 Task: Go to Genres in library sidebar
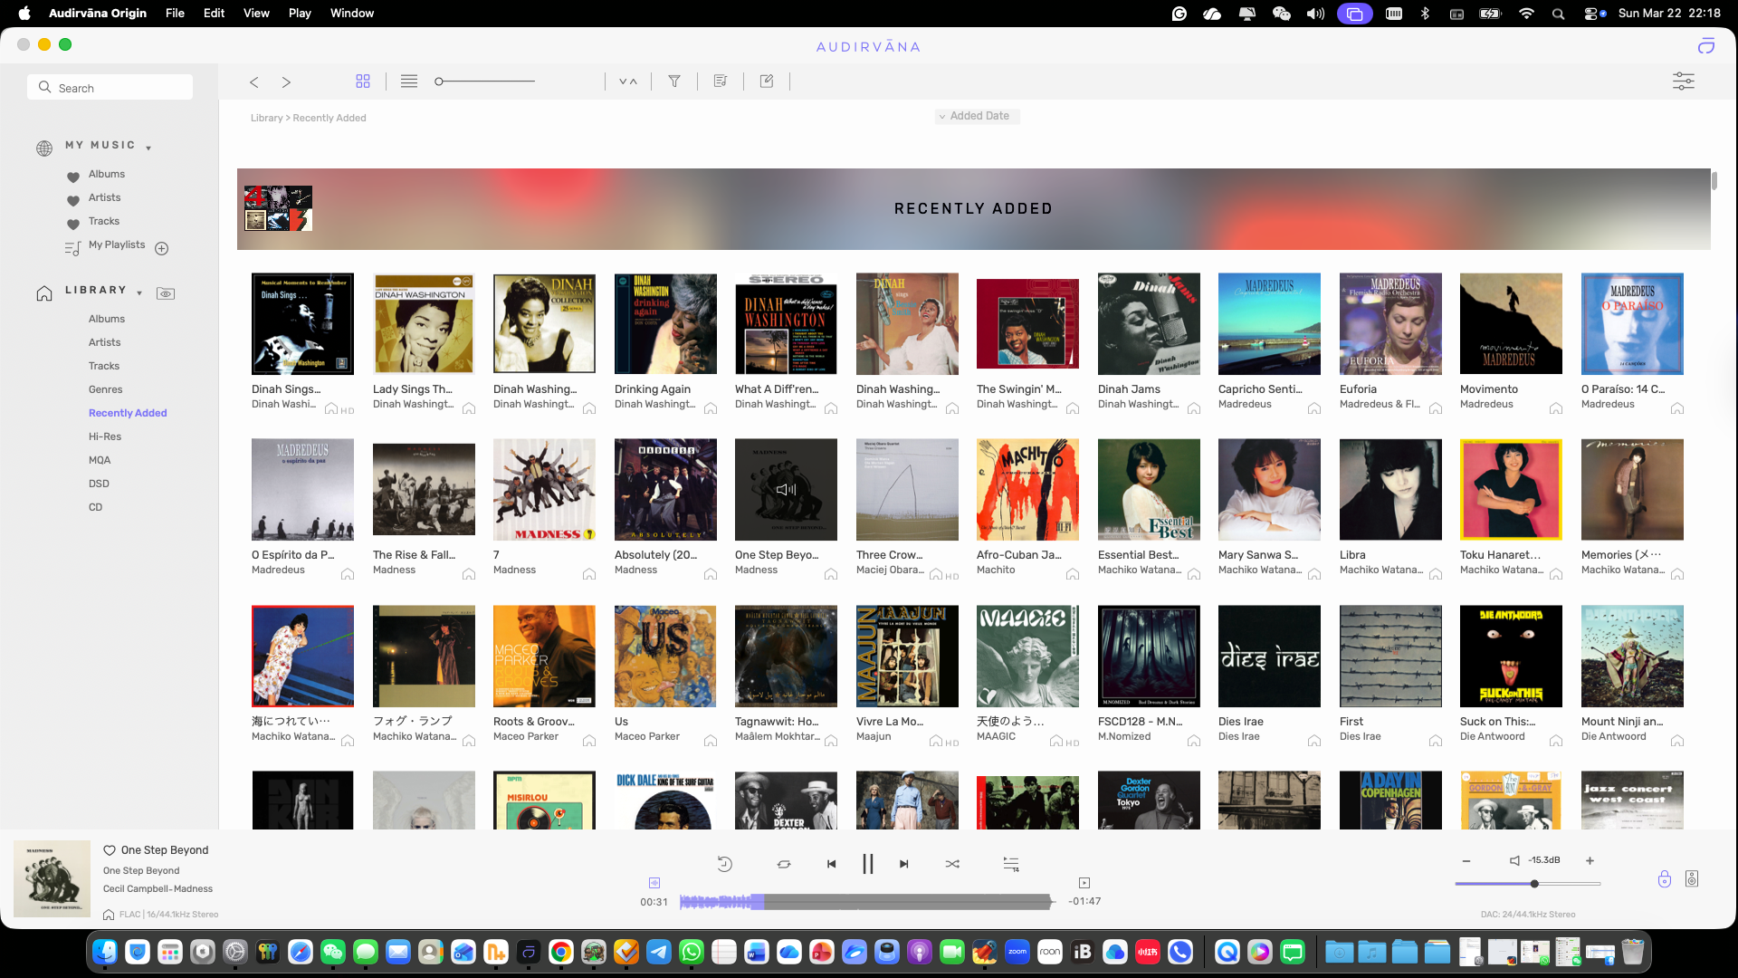click(x=105, y=389)
